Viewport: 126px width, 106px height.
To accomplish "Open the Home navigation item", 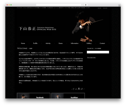I will (23, 43).
